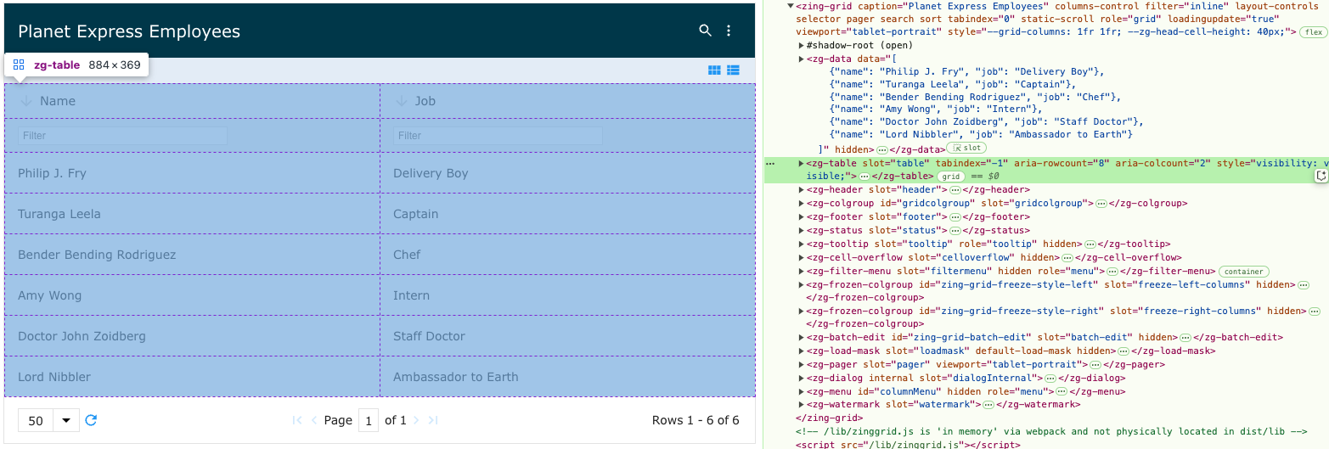Expand the zg-tooltip element node

click(802, 244)
